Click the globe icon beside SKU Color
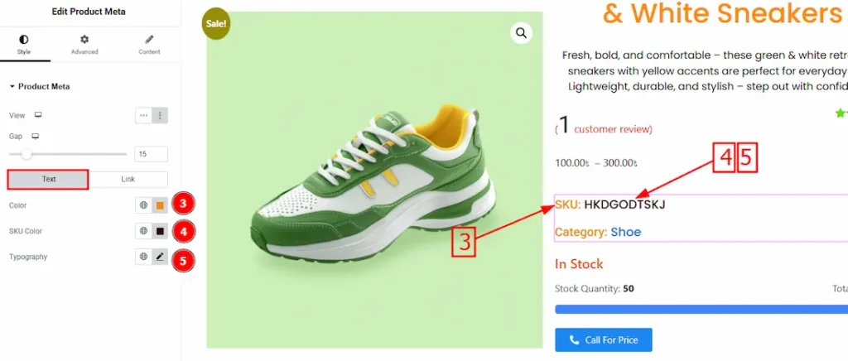 coord(143,231)
